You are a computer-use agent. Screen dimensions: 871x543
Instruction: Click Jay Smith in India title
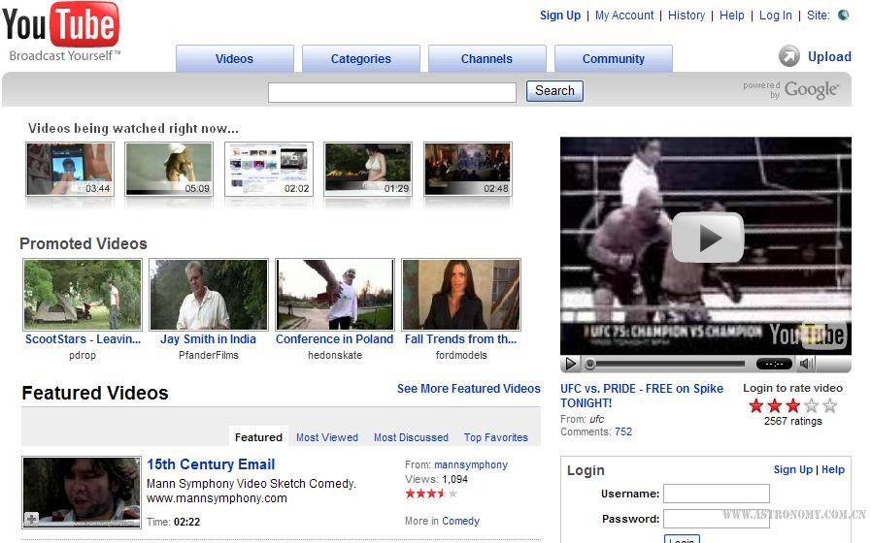pyautogui.click(x=209, y=338)
